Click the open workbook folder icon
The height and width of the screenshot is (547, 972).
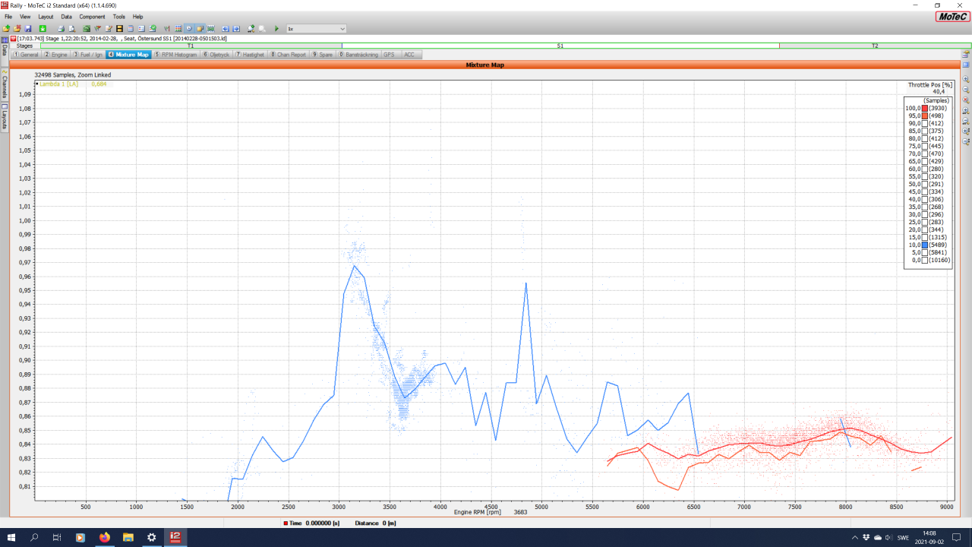(6, 28)
